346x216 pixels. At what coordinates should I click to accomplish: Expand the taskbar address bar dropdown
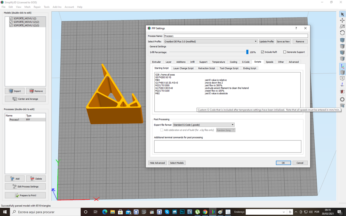[x=284, y=212]
